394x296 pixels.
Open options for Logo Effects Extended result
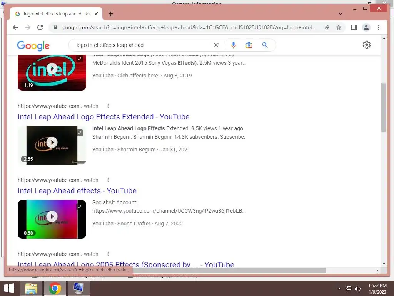pos(108,106)
